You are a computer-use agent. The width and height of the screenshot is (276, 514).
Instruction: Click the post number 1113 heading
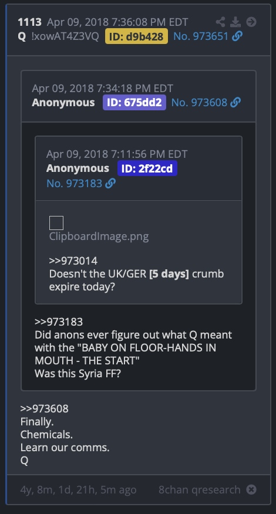click(29, 22)
